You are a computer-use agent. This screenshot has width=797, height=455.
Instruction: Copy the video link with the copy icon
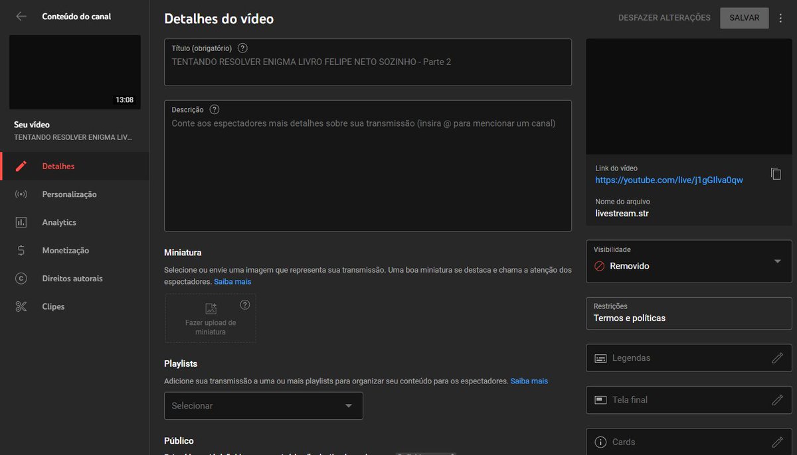click(776, 174)
